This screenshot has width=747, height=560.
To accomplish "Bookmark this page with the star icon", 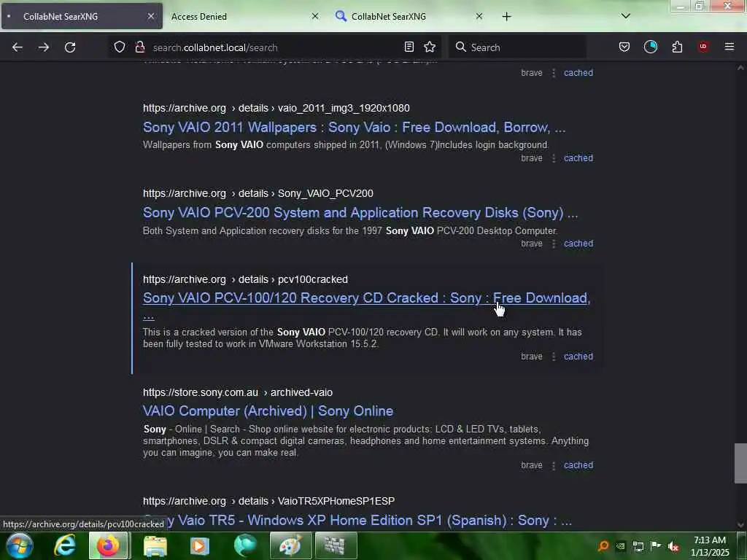I will 430,47.
